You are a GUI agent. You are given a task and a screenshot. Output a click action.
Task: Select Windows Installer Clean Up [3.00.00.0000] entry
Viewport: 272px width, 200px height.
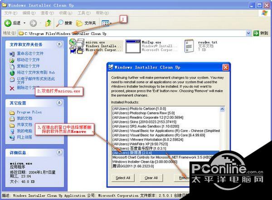145,162
